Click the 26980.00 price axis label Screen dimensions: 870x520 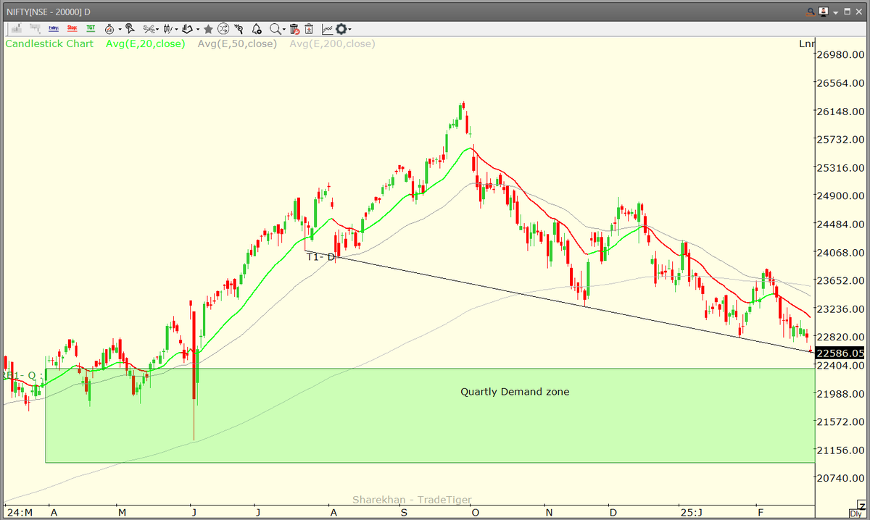842,55
